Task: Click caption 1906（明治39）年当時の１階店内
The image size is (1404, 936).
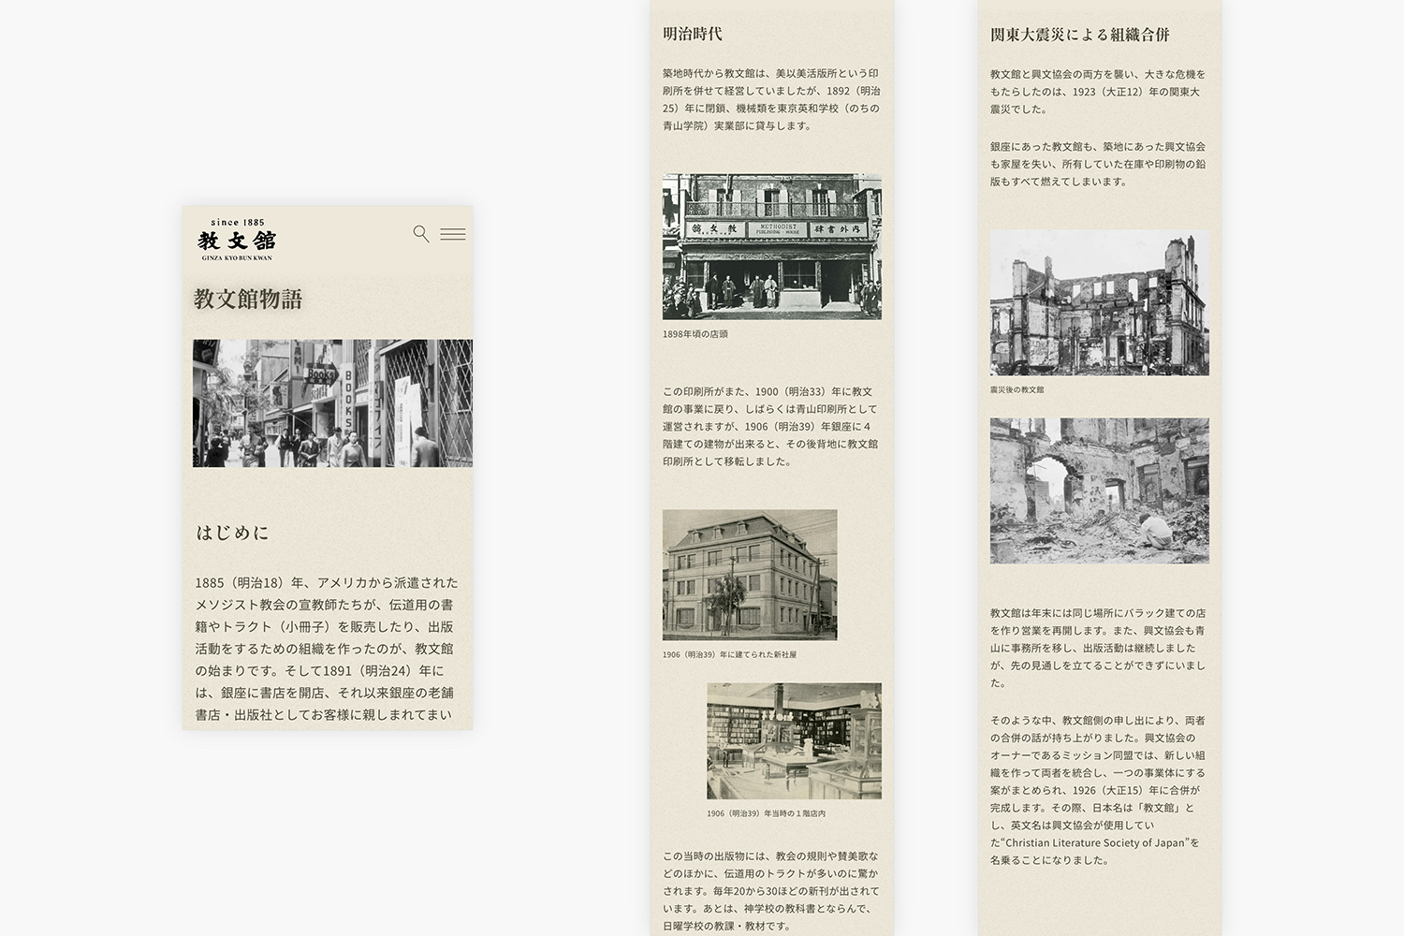Action: point(767,814)
